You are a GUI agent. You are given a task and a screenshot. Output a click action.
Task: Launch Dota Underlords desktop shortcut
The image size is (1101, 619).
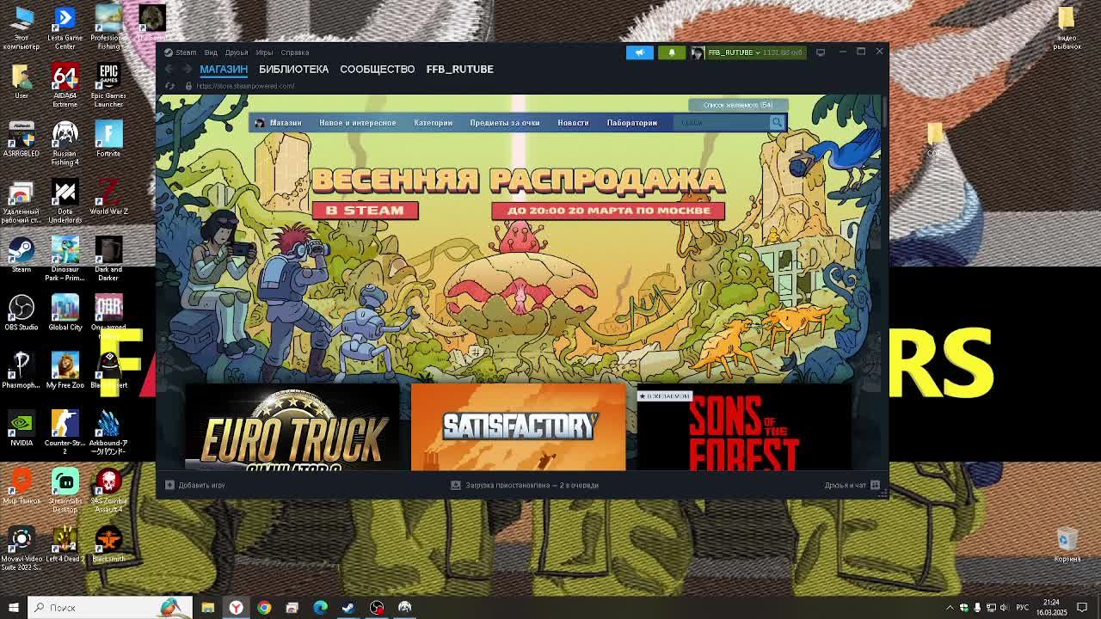65,201
